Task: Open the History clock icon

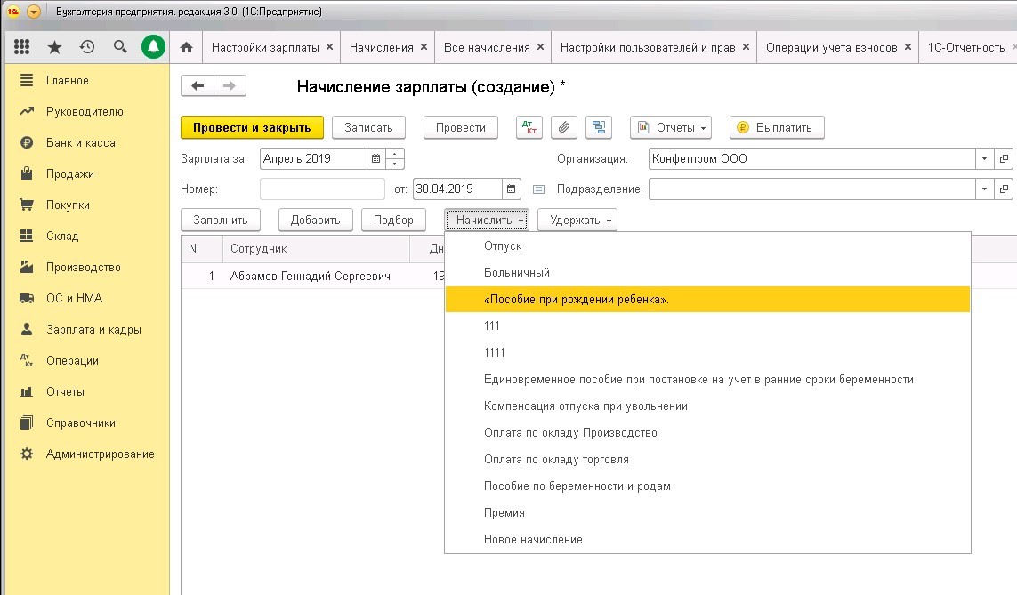Action: 87,47
